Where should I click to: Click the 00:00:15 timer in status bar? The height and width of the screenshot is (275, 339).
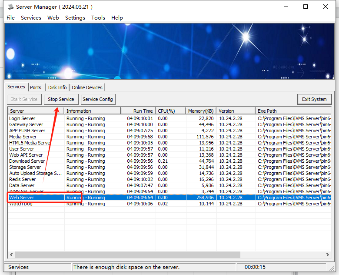255,267
